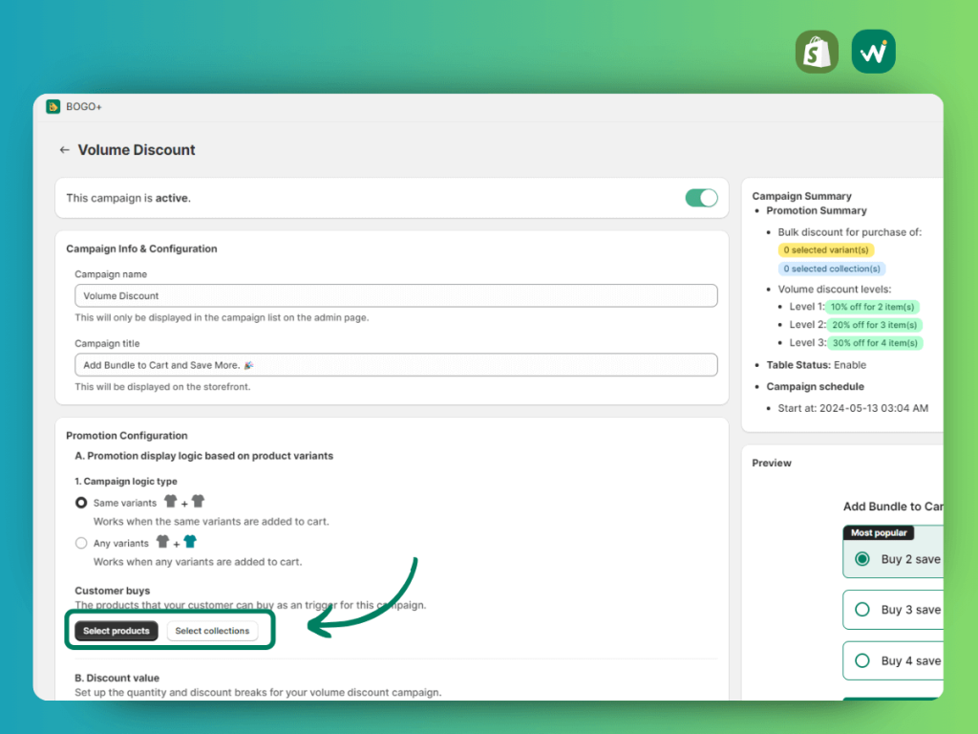This screenshot has width=978, height=734.
Task: Click the 30% off for 4 item(s) badge
Action: pos(875,343)
